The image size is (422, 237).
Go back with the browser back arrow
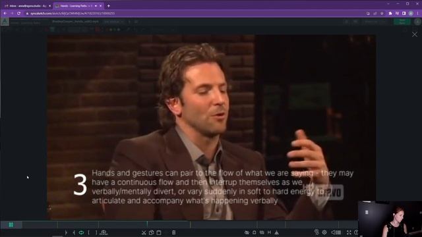tap(5, 13)
